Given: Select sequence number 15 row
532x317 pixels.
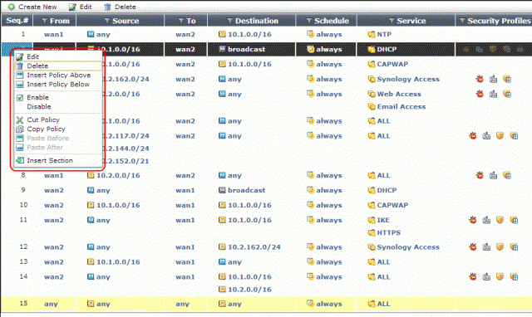Looking at the screenshot, I should 23,303.
